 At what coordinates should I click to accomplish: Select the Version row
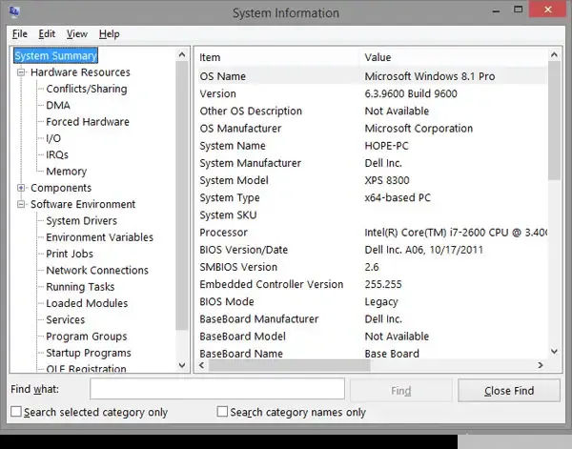click(x=372, y=93)
